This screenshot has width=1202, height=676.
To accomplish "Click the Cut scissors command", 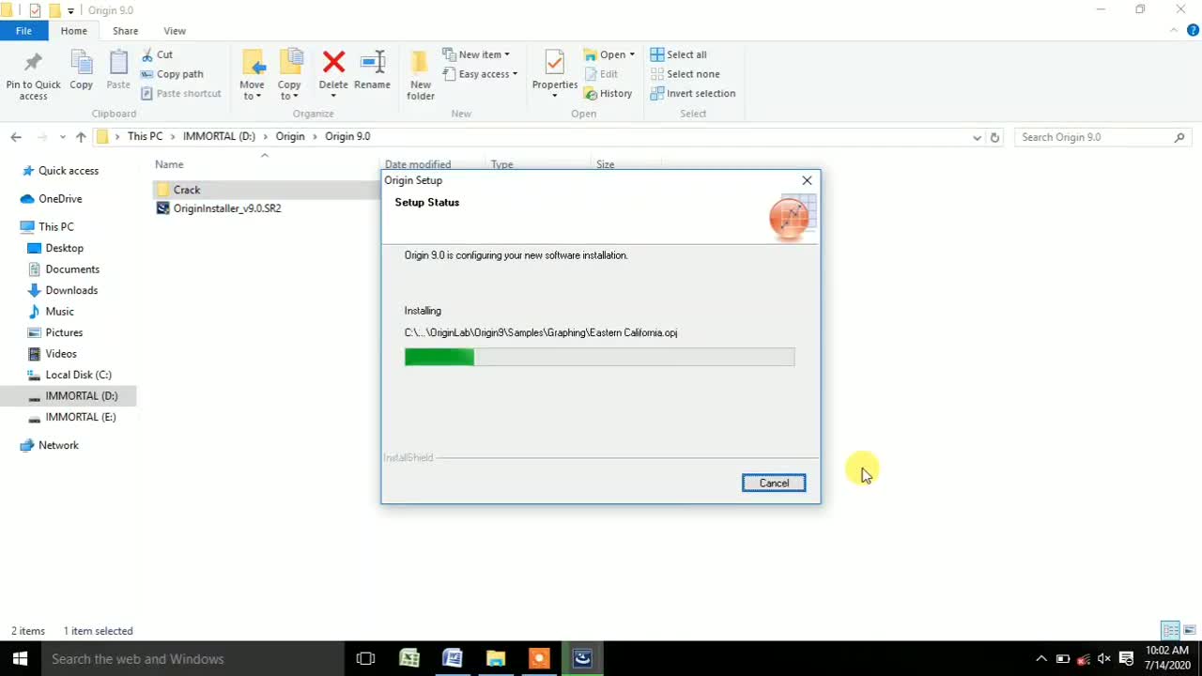I will tap(157, 54).
